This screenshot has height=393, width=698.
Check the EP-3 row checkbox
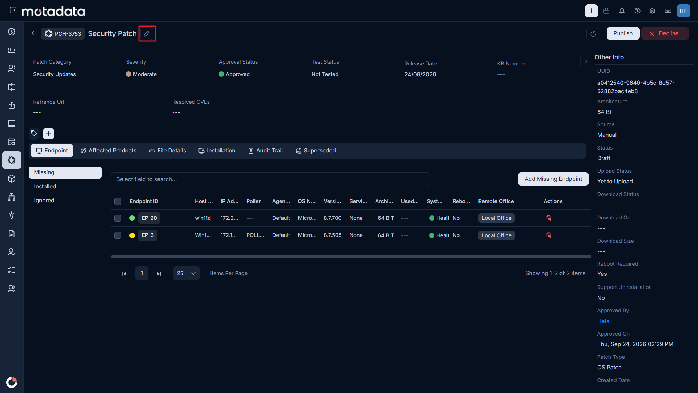tap(117, 235)
